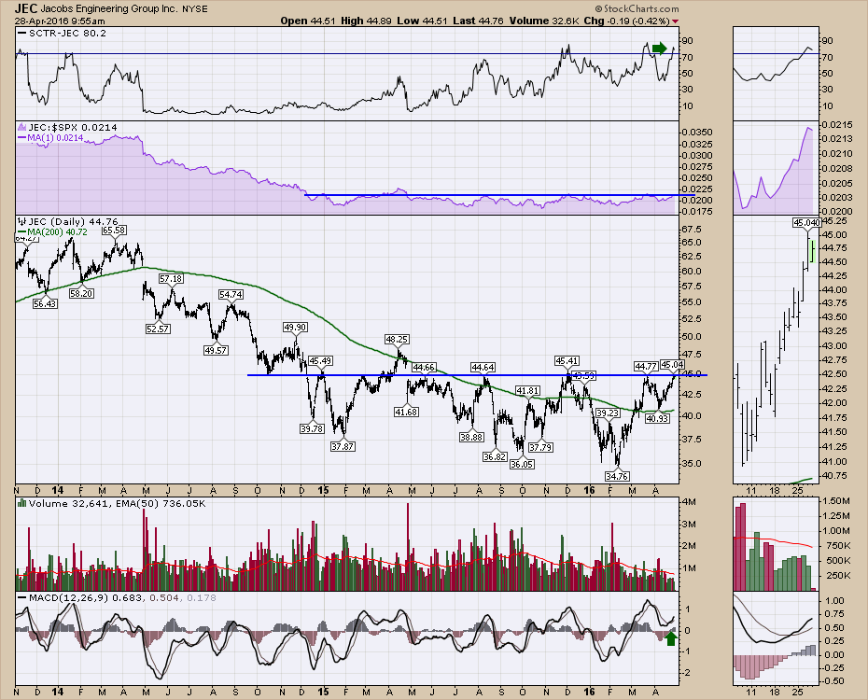
Task: Click the 41.68 price low label
Action: click(x=406, y=413)
